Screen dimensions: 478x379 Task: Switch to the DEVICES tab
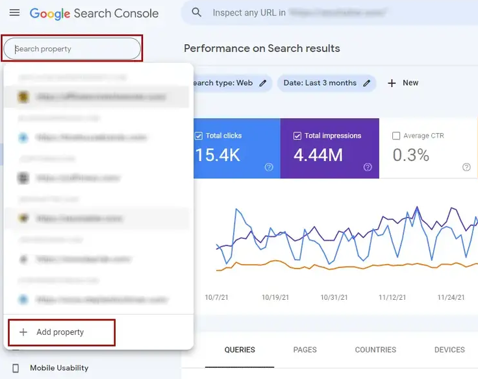tap(449, 350)
